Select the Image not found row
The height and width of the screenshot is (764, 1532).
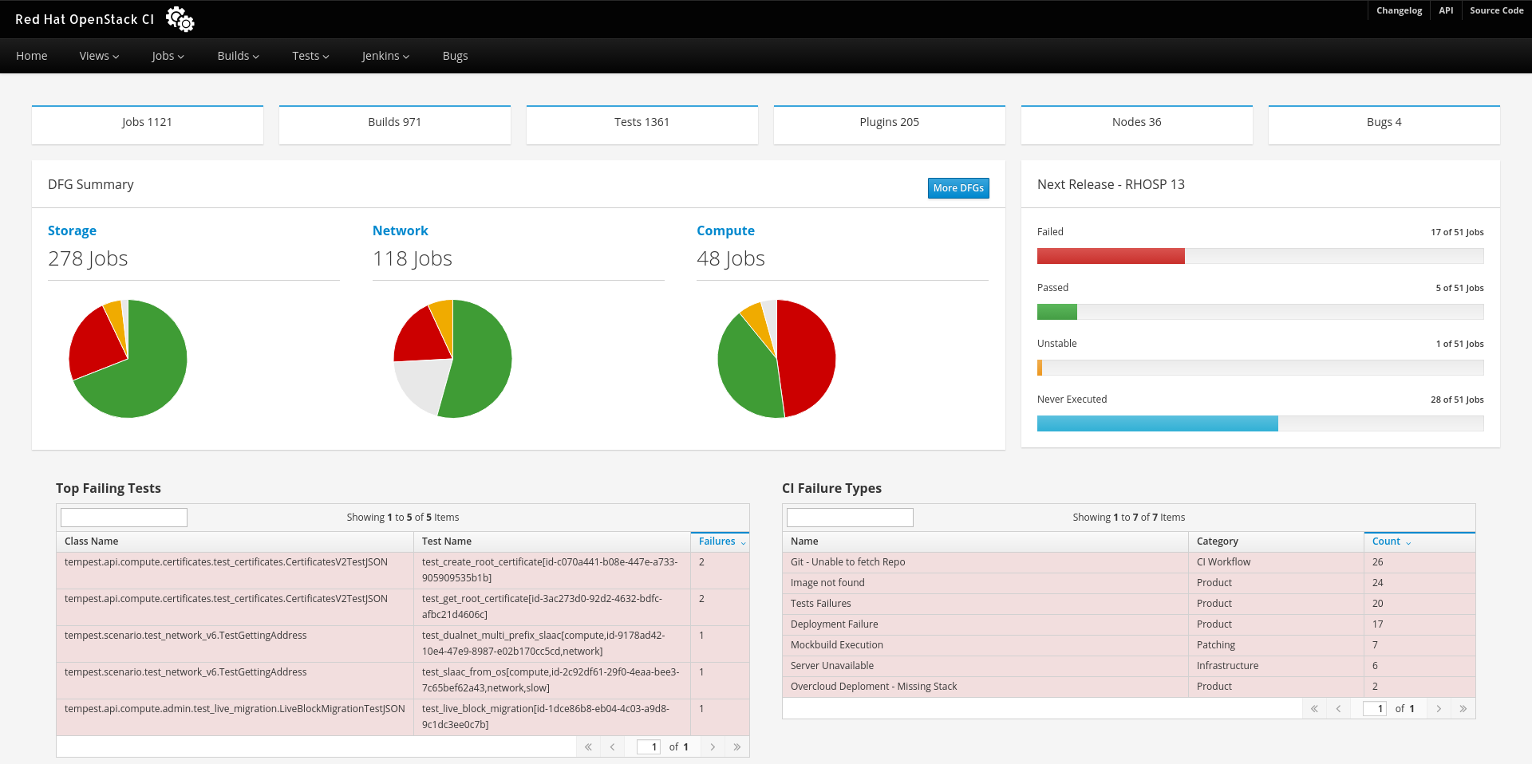tap(1129, 583)
